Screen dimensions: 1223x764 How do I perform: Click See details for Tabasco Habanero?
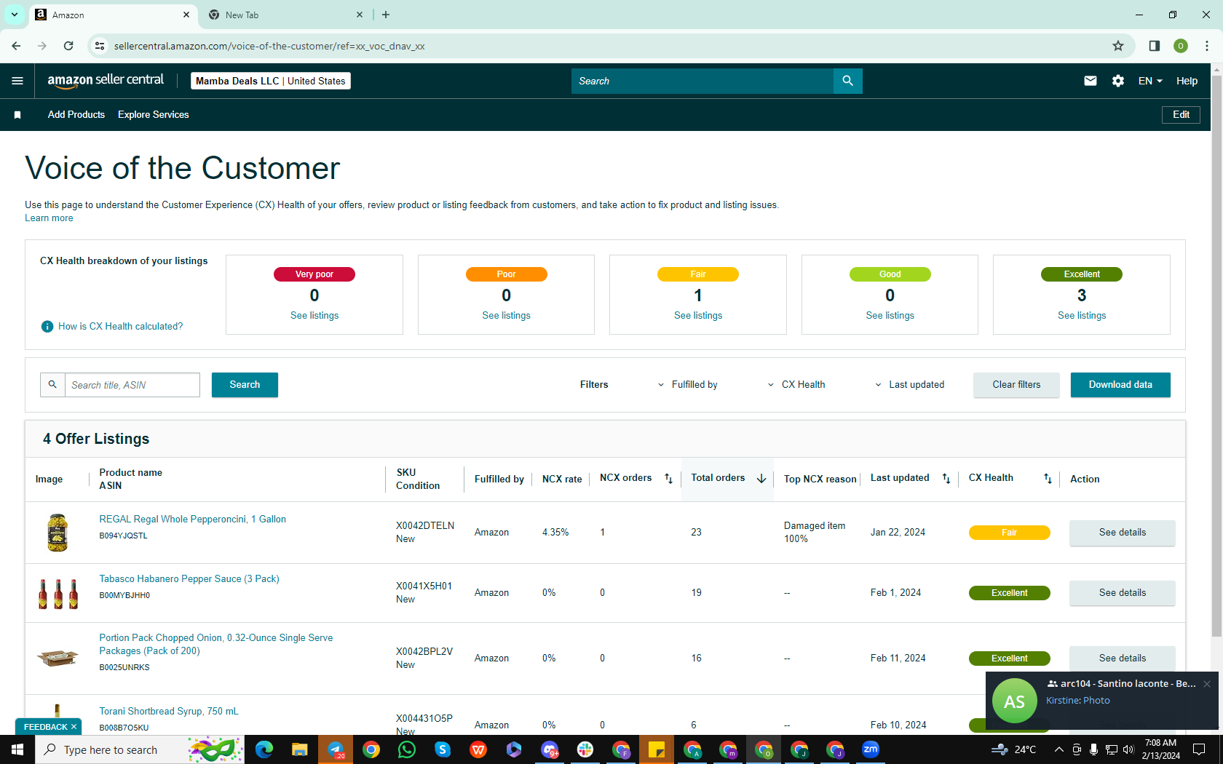point(1122,593)
